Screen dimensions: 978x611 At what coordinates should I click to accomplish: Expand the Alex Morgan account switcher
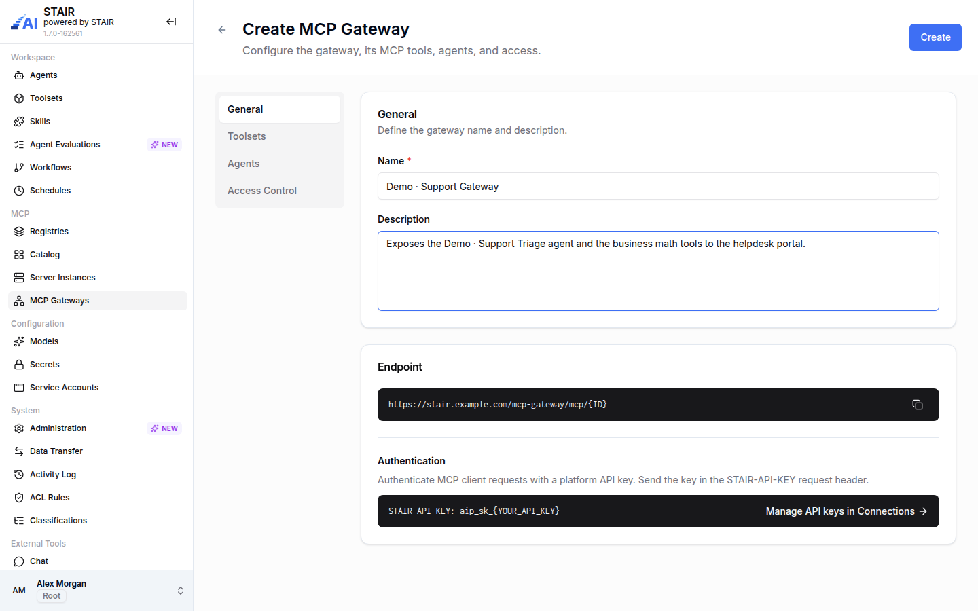click(x=181, y=591)
